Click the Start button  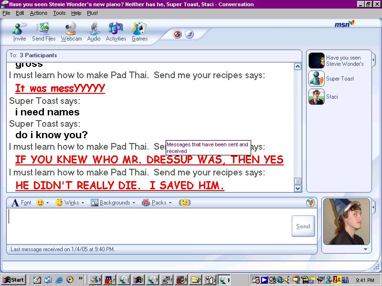[13, 280]
